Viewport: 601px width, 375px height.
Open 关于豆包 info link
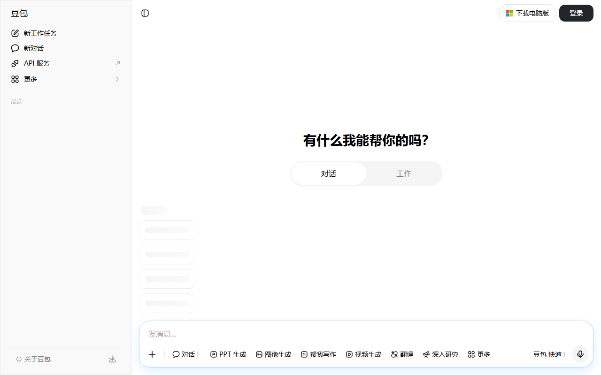[x=33, y=359]
